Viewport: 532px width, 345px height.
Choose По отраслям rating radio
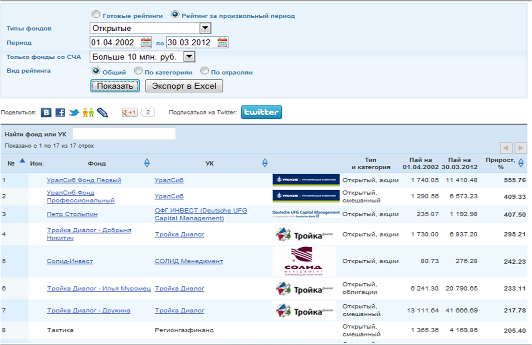pos(204,71)
